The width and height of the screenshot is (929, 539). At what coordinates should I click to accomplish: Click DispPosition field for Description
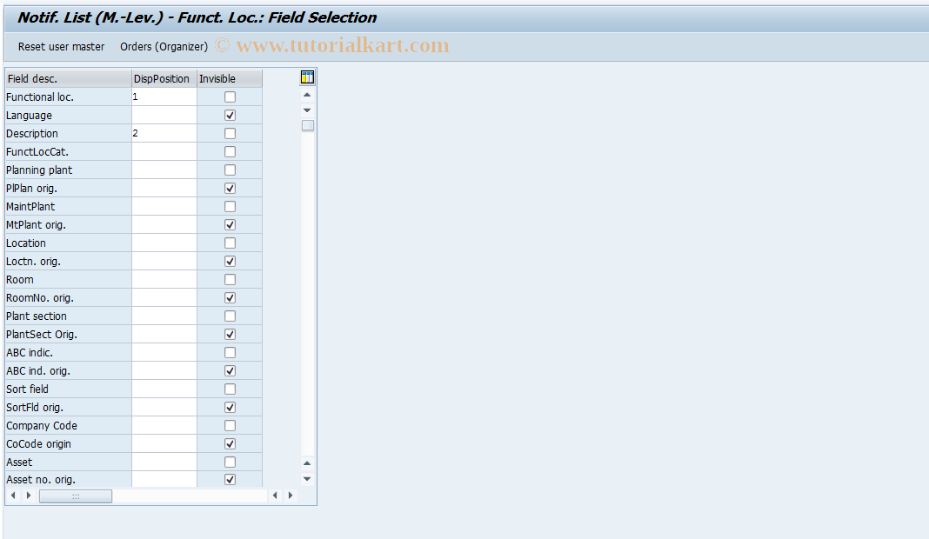(164, 133)
